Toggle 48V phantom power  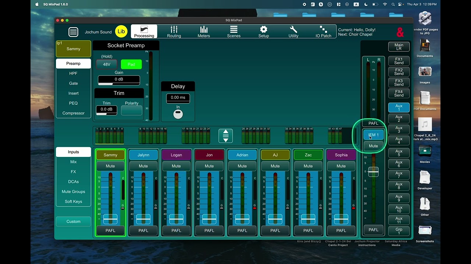[107, 64]
